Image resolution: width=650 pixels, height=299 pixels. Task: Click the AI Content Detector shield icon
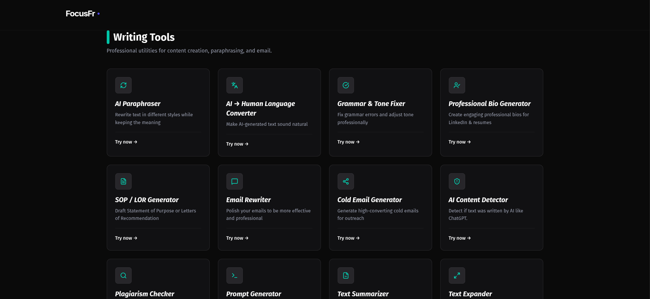click(457, 181)
